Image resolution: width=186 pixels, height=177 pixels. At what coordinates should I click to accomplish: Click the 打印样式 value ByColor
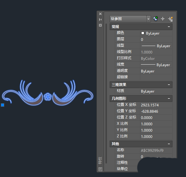156,59
